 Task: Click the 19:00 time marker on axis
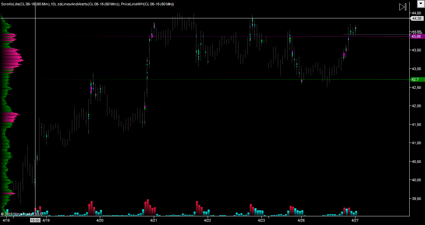[35, 220]
